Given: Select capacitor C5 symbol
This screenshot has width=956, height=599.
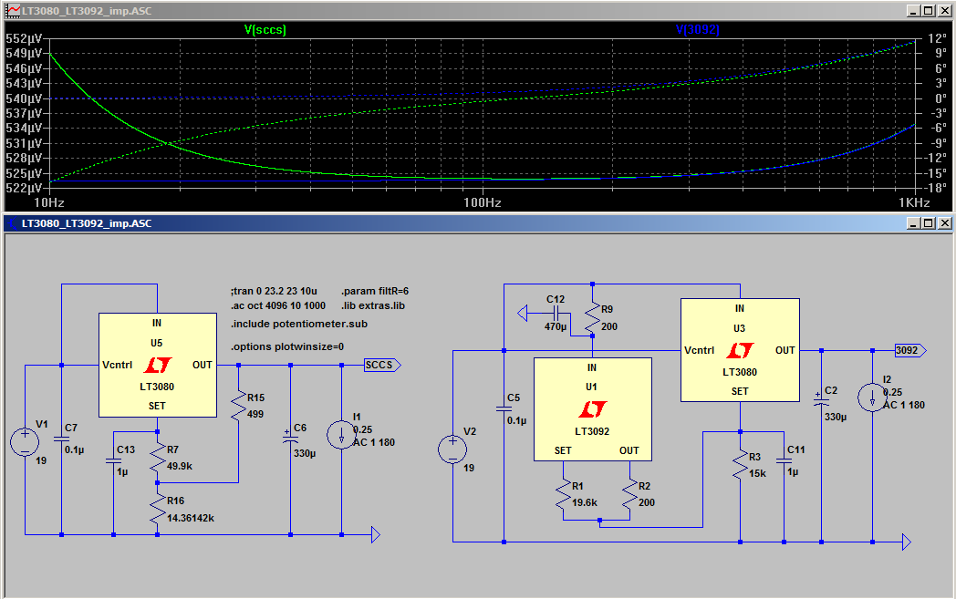Looking at the screenshot, I should point(504,409).
